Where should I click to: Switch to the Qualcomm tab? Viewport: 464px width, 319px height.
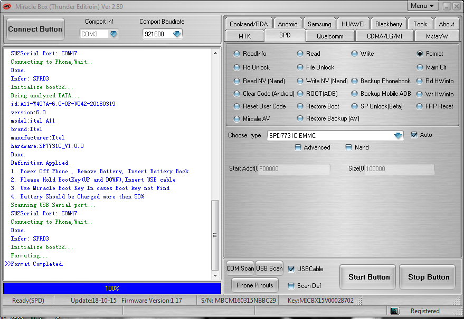[x=330, y=36]
